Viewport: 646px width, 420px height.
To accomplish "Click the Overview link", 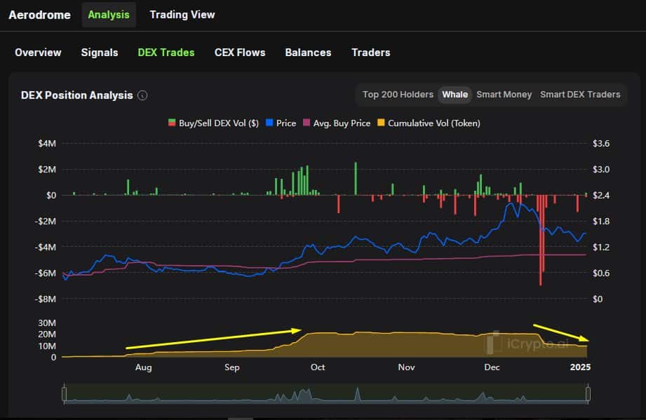I will point(38,53).
